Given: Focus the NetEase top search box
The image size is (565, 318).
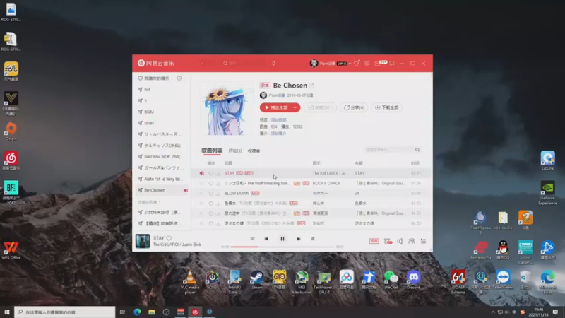Looking at the screenshot, I should (245, 64).
